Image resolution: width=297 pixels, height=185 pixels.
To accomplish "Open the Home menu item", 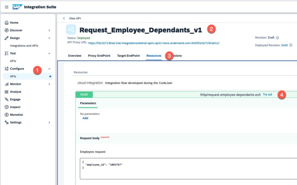I will [14, 23].
